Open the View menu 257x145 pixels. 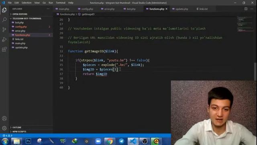pos(37,3)
